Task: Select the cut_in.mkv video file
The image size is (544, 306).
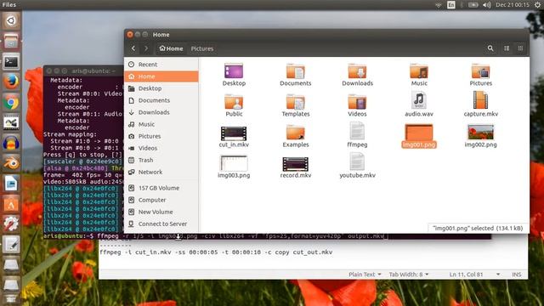Action: pos(234,133)
